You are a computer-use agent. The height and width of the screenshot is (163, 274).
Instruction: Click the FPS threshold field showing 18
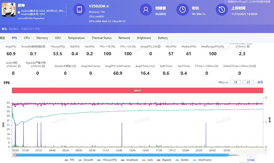[x=235, y=82]
